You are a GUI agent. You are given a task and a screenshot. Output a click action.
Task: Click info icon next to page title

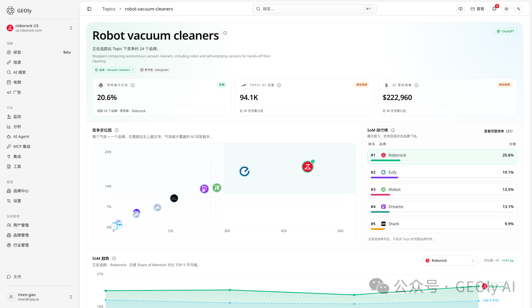click(x=225, y=33)
